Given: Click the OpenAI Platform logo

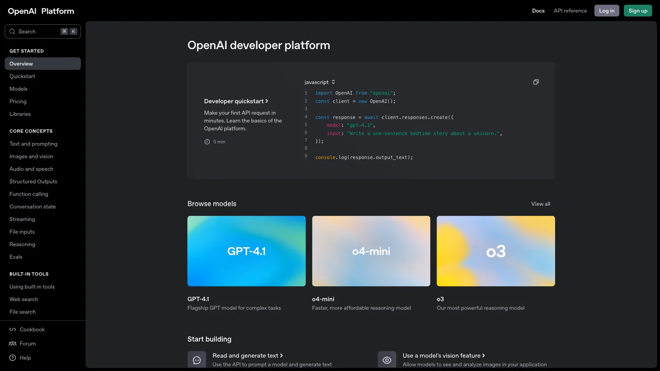Looking at the screenshot, I should pyautogui.click(x=41, y=11).
